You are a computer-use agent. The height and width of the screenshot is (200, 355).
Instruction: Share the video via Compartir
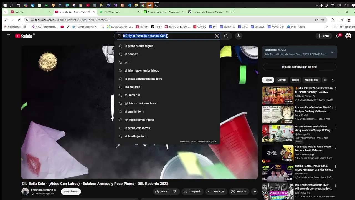[x=192, y=192]
